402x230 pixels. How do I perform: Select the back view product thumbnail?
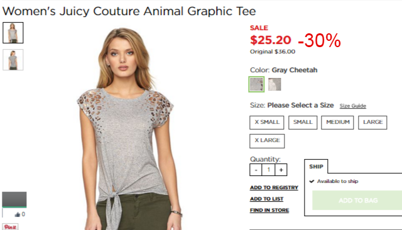click(x=13, y=60)
